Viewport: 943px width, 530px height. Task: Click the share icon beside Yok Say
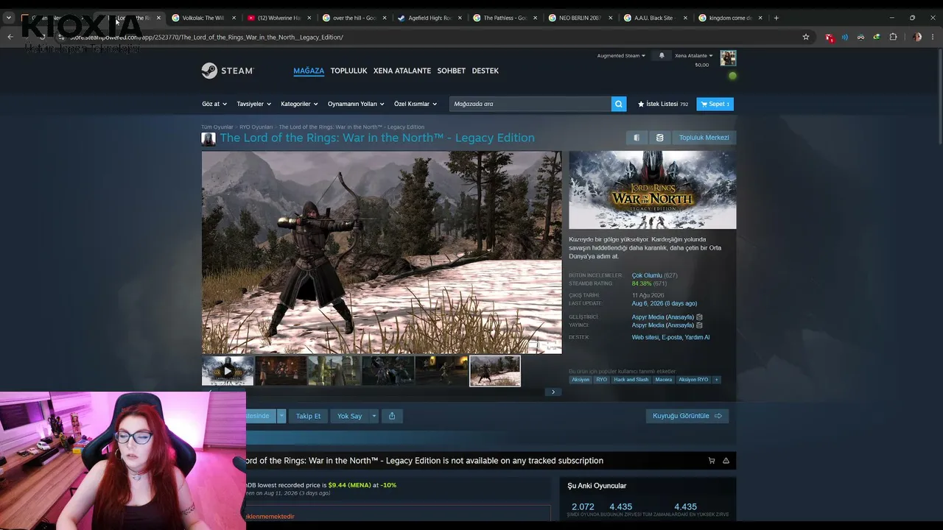click(392, 416)
